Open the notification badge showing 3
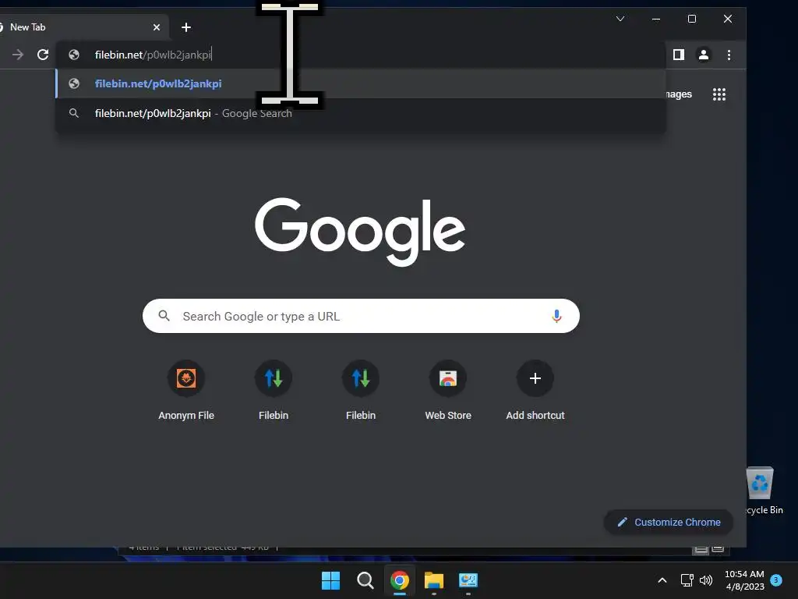 (776, 580)
